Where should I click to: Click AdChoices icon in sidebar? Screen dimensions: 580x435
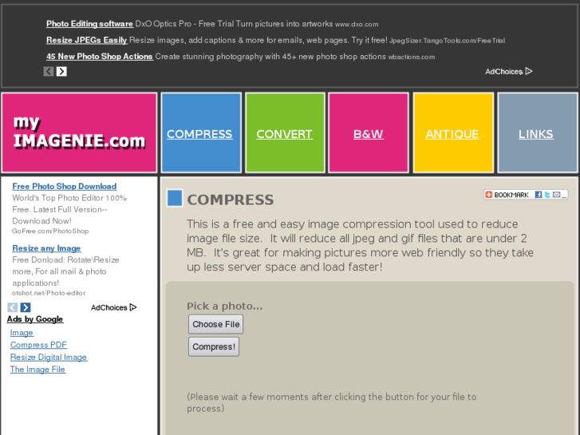point(133,307)
